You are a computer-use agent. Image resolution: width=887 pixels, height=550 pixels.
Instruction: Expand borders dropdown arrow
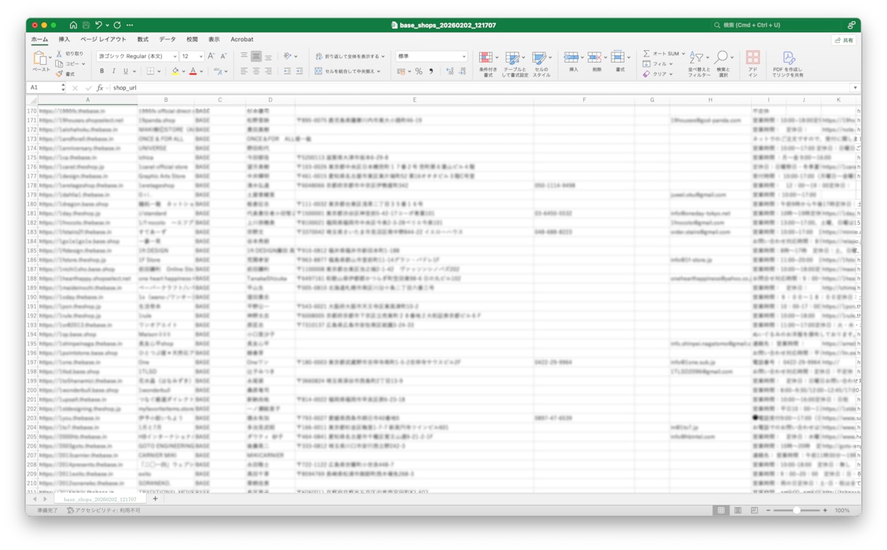pos(159,71)
